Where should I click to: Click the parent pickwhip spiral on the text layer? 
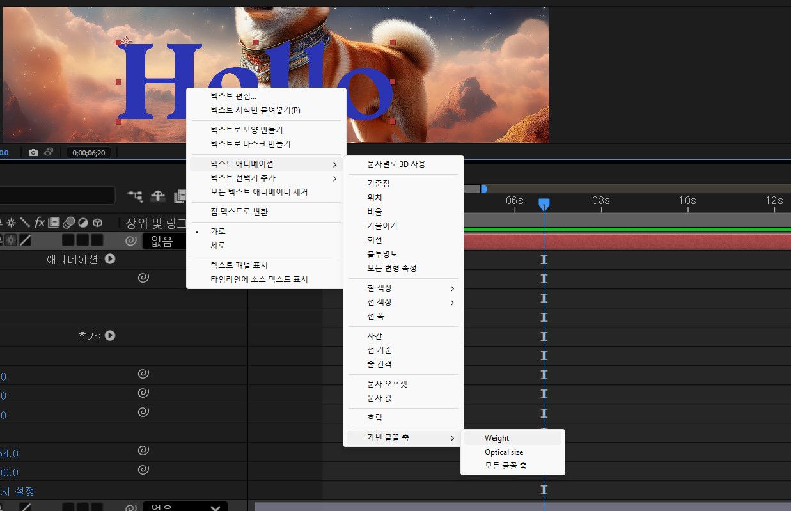pyautogui.click(x=131, y=241)
